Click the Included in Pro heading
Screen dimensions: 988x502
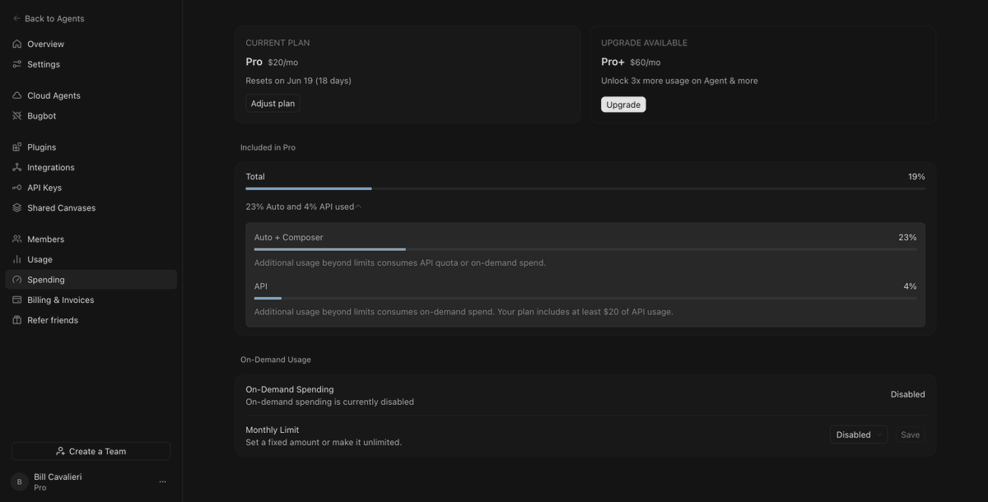268,147
